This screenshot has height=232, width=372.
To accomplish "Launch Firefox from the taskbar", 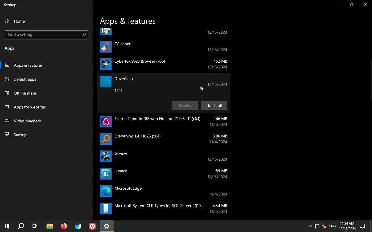I will click(x=64, y=226).
